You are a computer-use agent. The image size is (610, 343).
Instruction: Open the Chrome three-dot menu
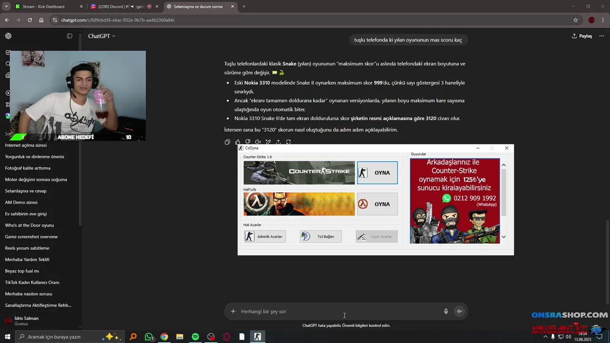603,20
